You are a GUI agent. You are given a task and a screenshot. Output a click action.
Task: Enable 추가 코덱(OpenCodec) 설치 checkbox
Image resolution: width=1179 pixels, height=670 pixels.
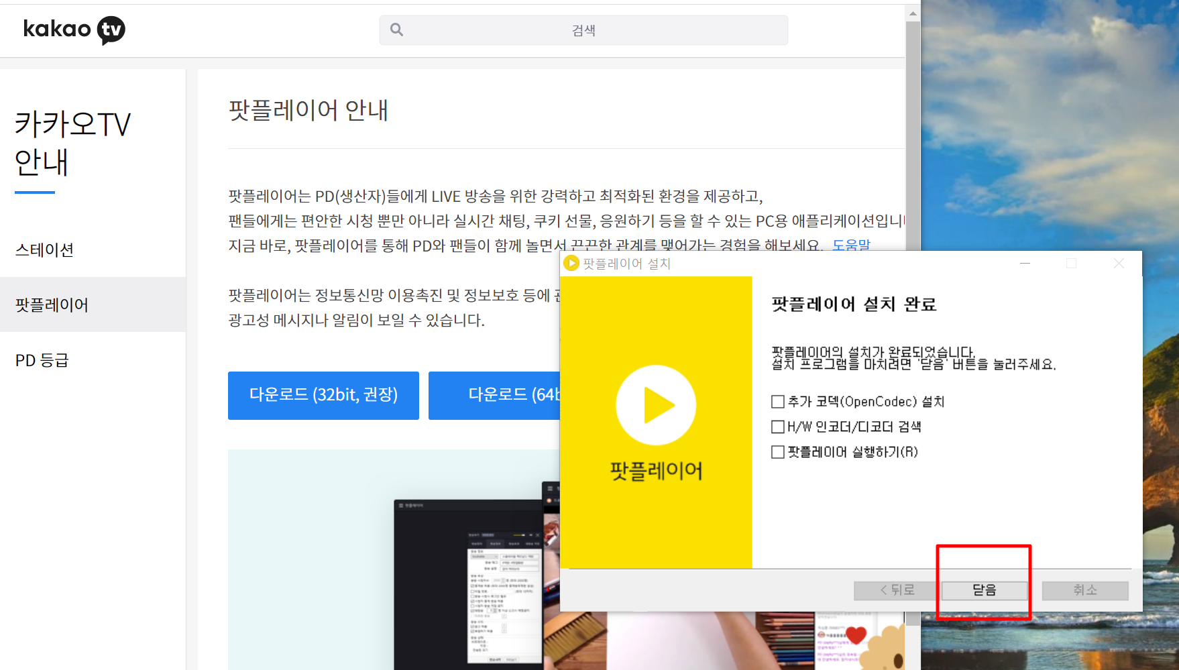pyautogui.click(x=778, y=402)
